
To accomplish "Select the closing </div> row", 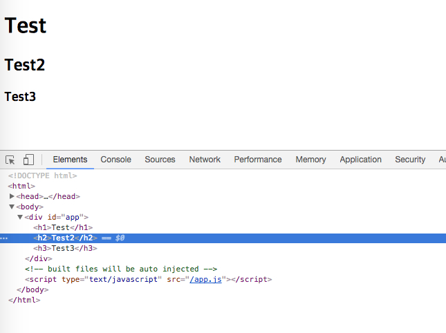I will pyautogui.click(x=39, y=259).
